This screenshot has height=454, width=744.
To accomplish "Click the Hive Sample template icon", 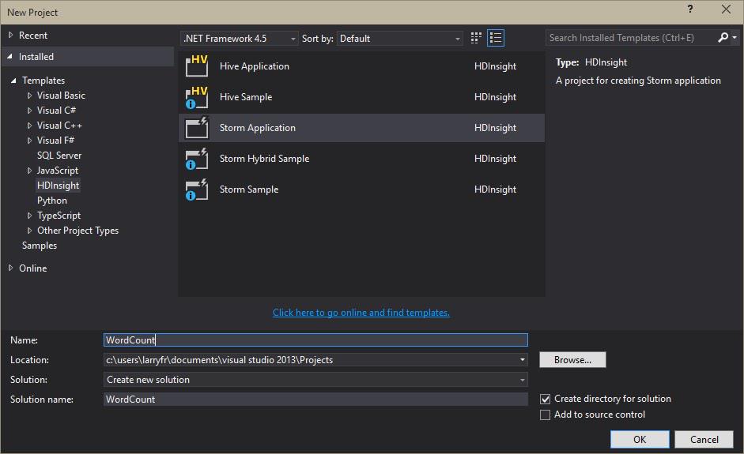I will coord(196,97).
